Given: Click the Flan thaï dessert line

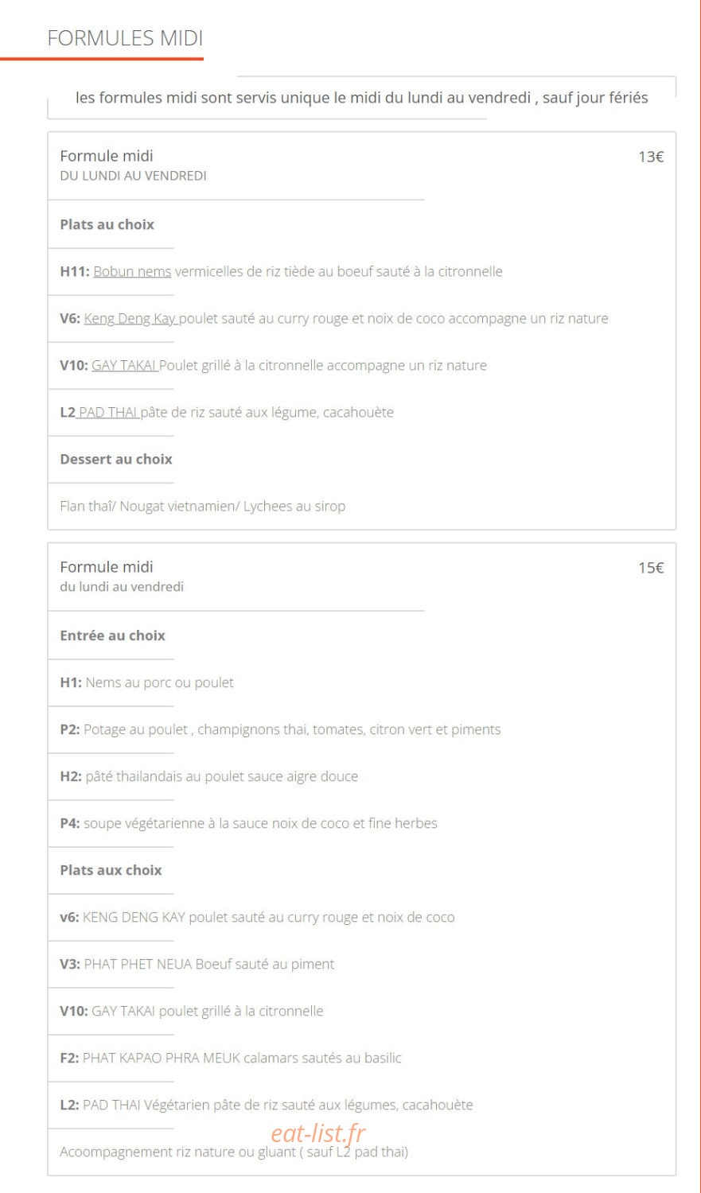Looking at the screenshot, I should (203, 506).
